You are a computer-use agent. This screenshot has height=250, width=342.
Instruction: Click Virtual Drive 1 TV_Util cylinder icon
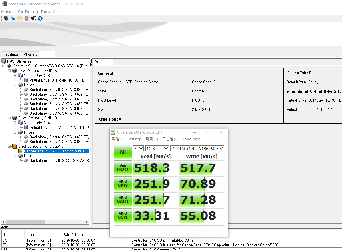[x=26, y=127]
